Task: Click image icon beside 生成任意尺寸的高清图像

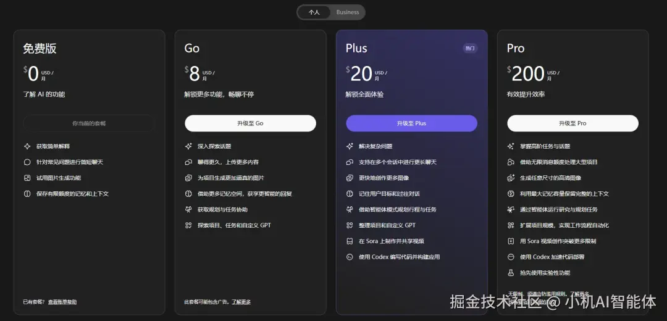Action: coord(511,178)
